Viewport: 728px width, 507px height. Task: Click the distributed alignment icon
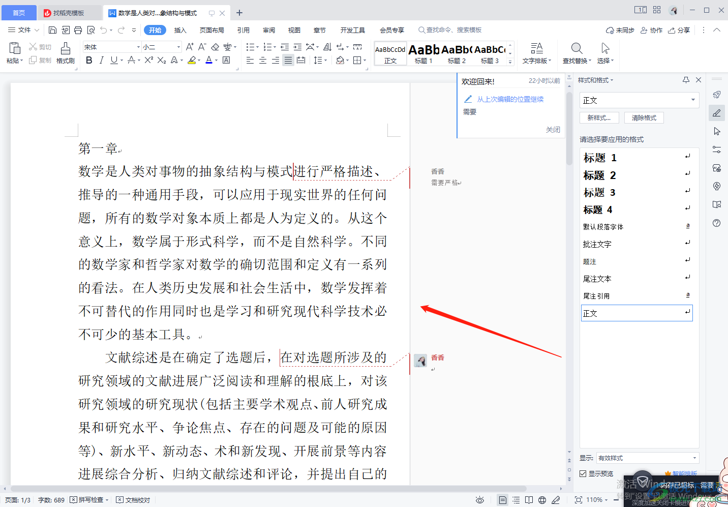pyautogui.click(x=301, y=60)
